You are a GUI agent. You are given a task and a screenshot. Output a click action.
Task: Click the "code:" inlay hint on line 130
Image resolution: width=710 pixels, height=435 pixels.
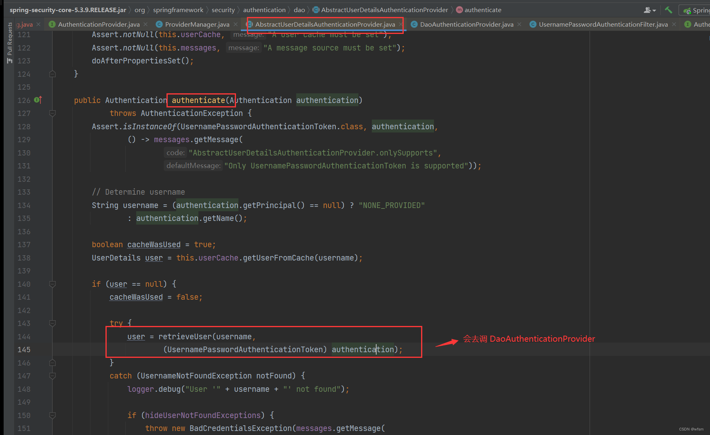[175, 153]
